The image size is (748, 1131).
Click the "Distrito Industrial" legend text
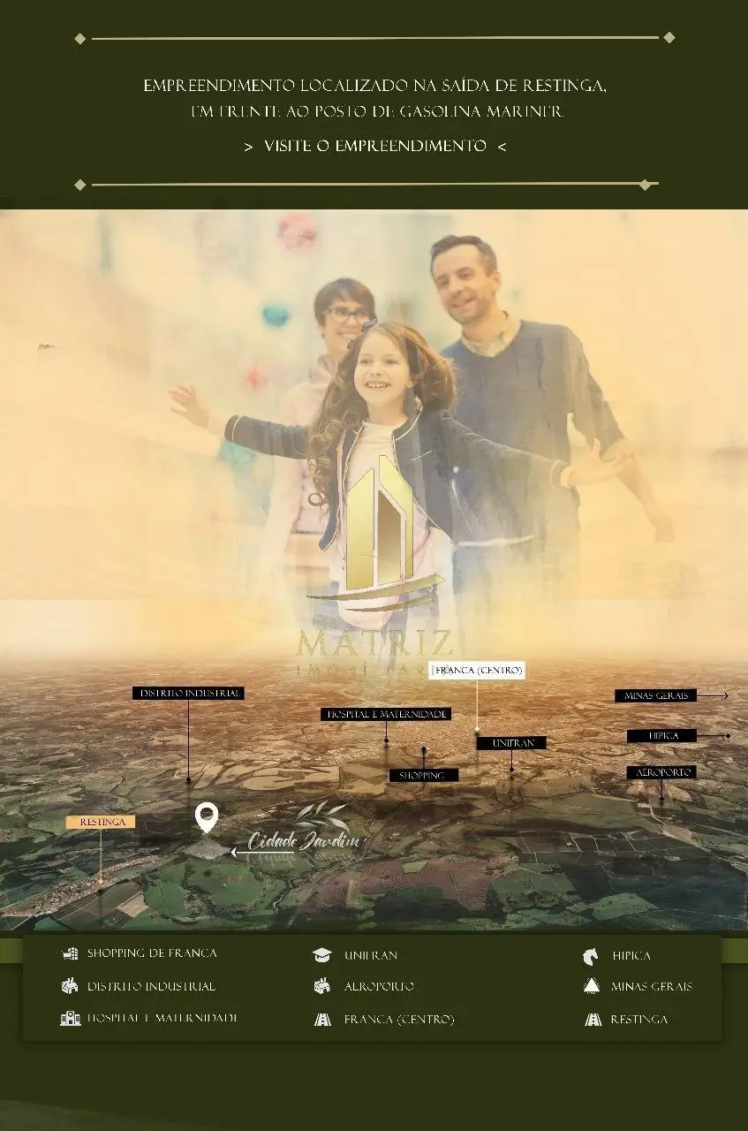(151, 986)
